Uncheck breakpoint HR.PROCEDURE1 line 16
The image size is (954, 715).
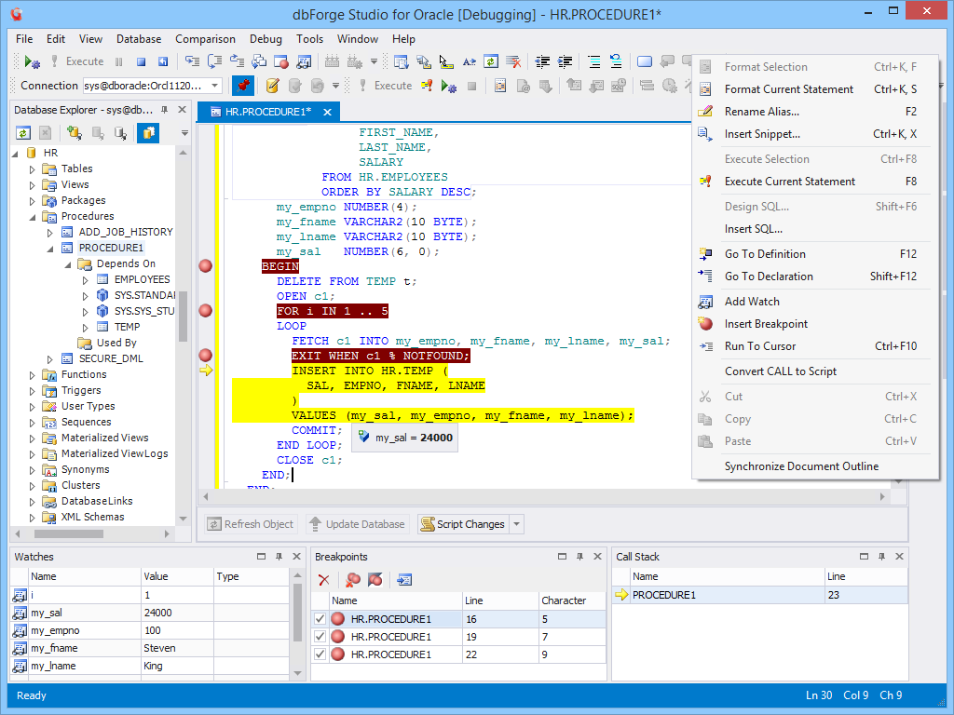[320, 619]
